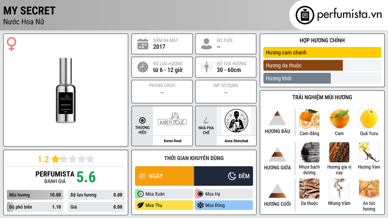The image size is (388, 218).
Task: Click the calendar icon beside Năm ra mắt
Action: point(143,44)
